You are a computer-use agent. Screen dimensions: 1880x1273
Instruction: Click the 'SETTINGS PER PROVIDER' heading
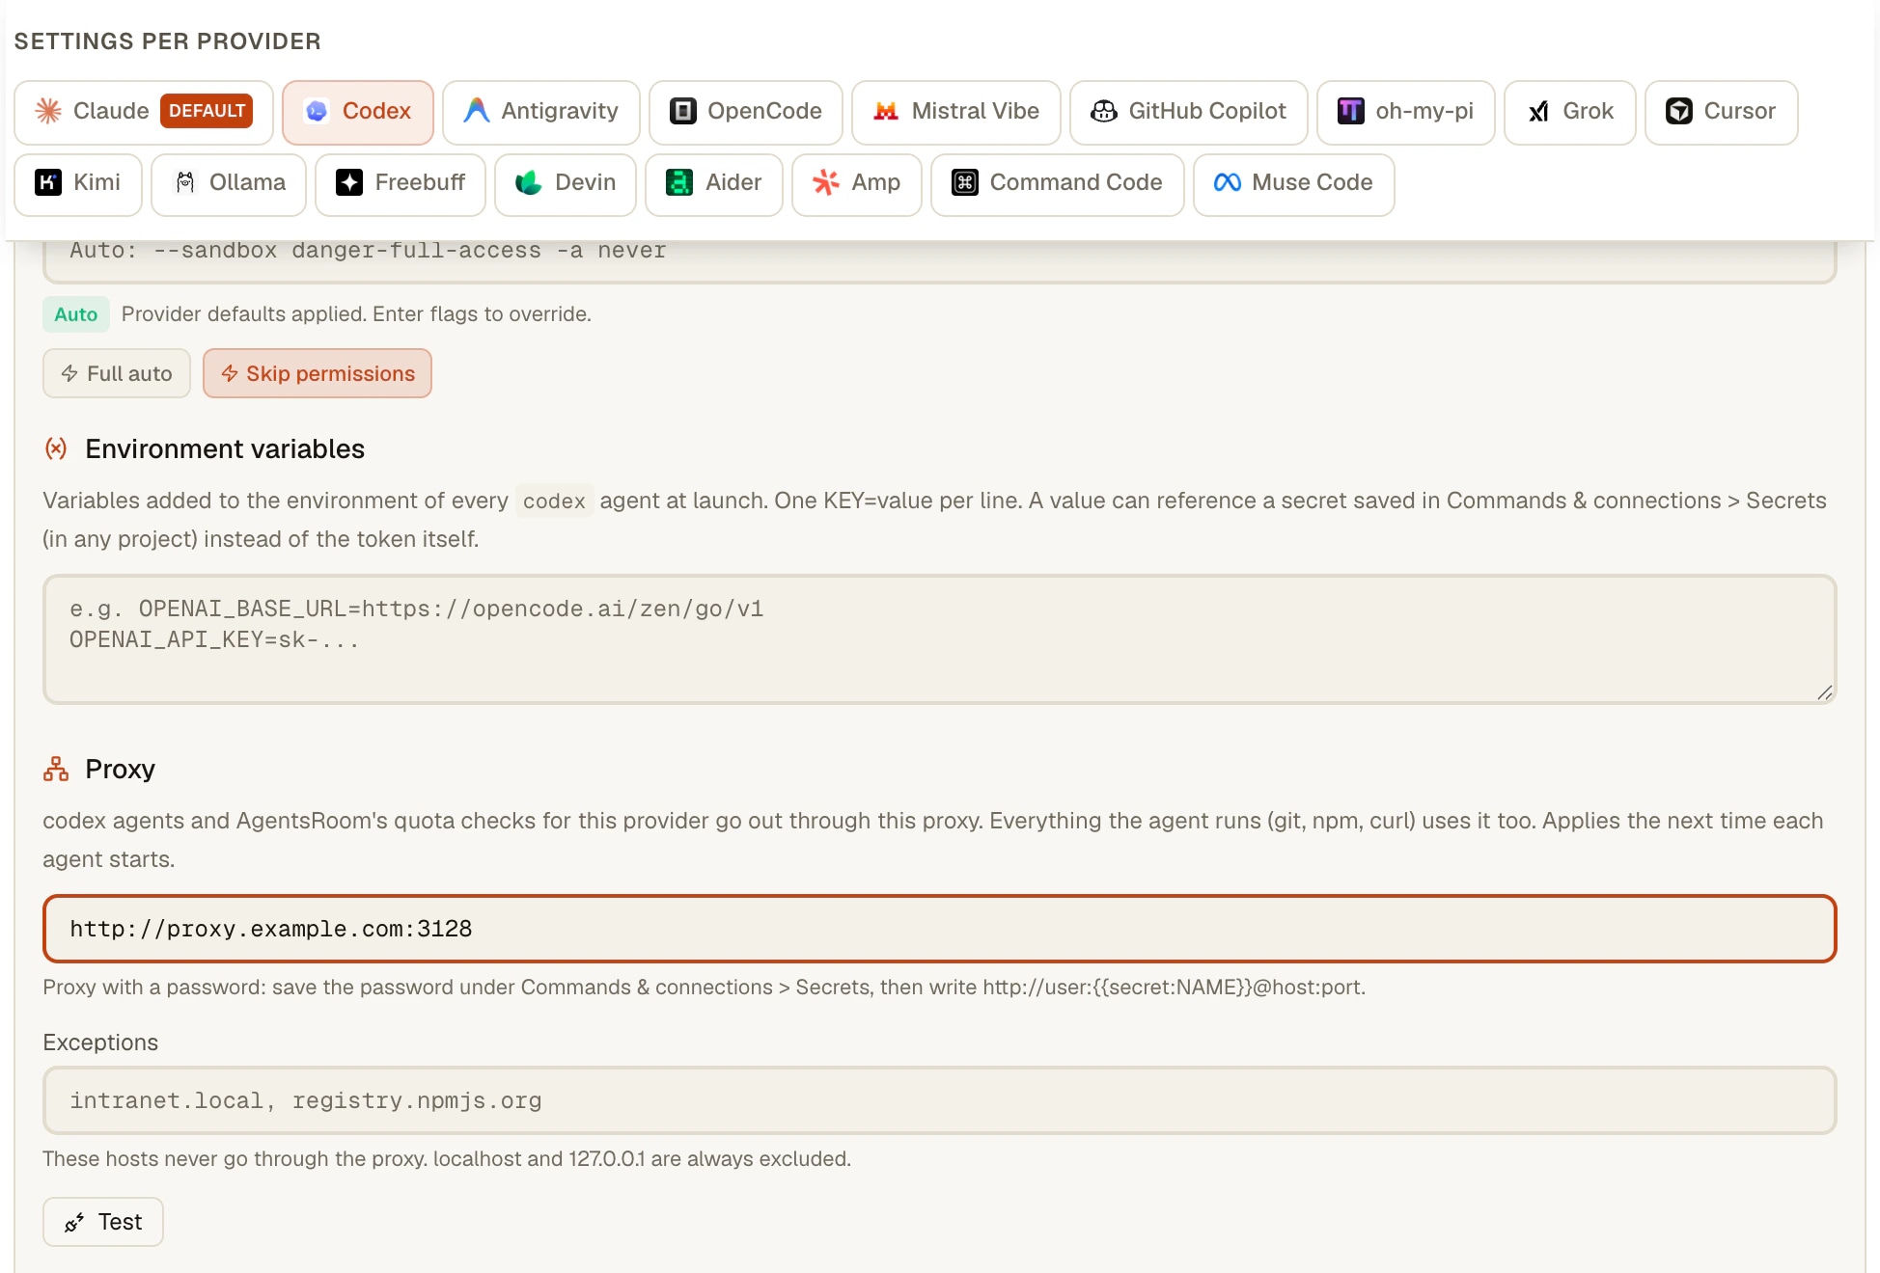coord(168,41)
